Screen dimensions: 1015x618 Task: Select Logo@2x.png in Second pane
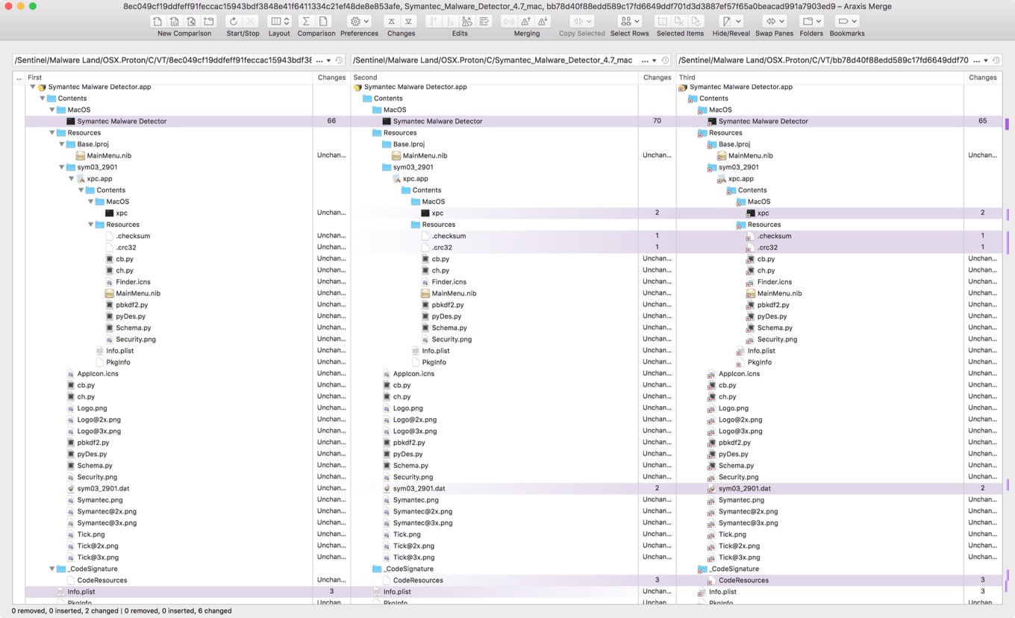[x=494, y=419]
